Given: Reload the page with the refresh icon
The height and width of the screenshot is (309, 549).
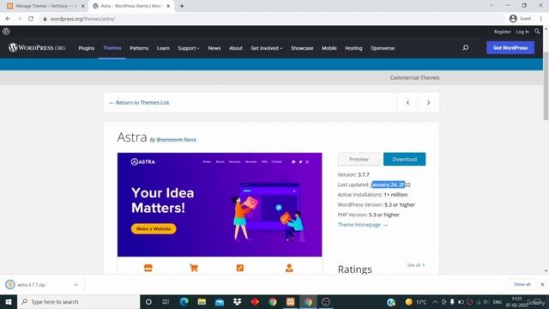Looking at the screenshot, I should coord(31,19).
